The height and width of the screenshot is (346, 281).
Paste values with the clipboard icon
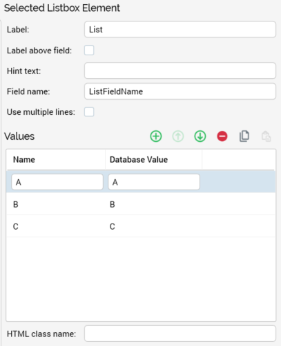pyautogui.click(x=266, y=136)
